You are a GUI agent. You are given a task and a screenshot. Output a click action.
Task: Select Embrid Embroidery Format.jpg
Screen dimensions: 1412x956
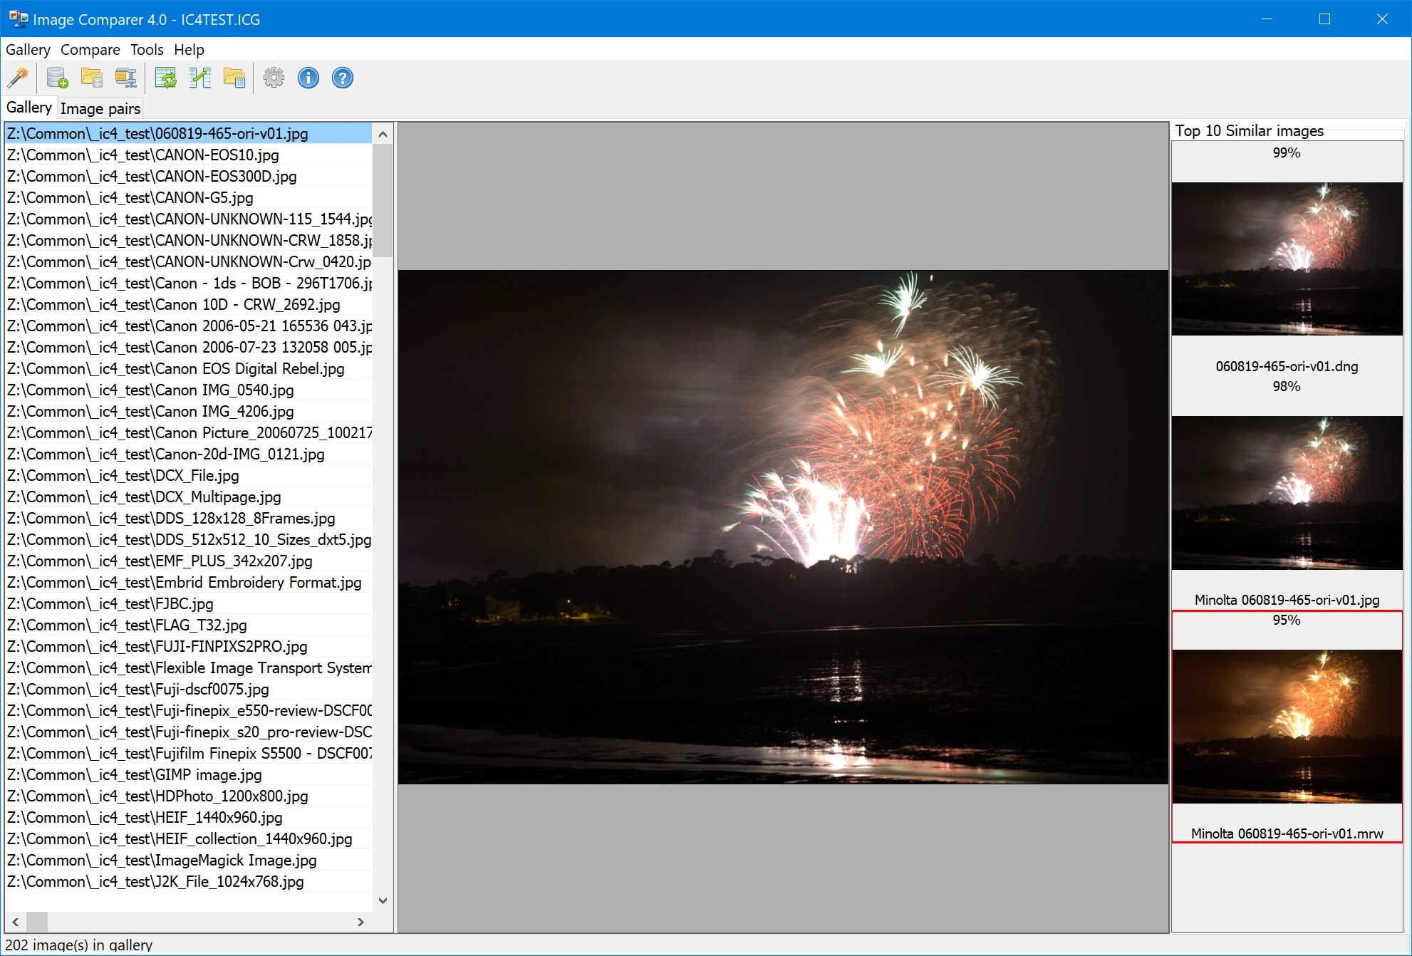pyautogui.click(x=188, y=582)
